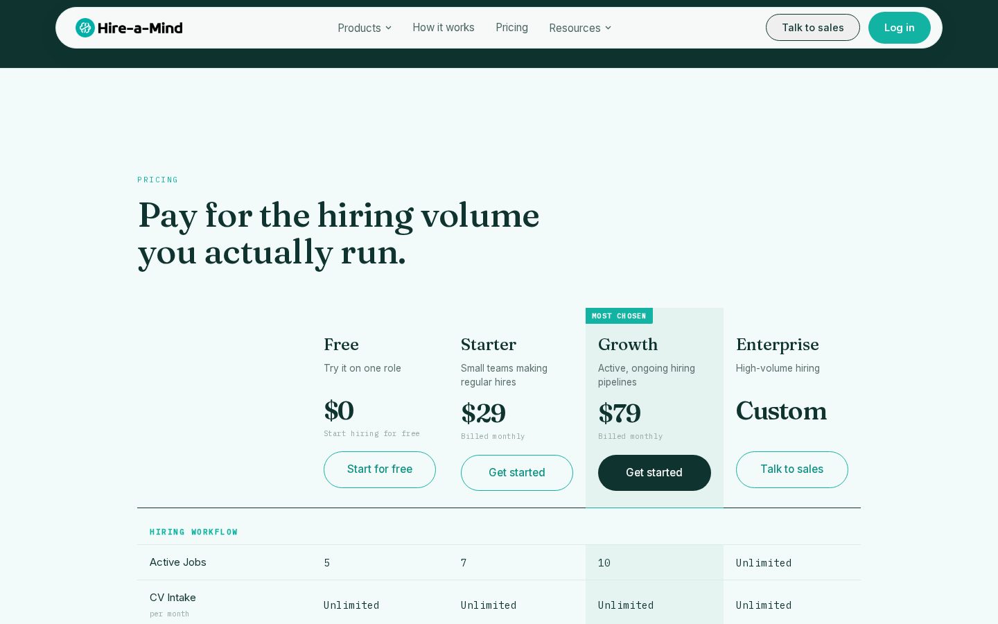The image size is (998, 624).
Task: Select the Free plan heading
Action: (341, 345)
